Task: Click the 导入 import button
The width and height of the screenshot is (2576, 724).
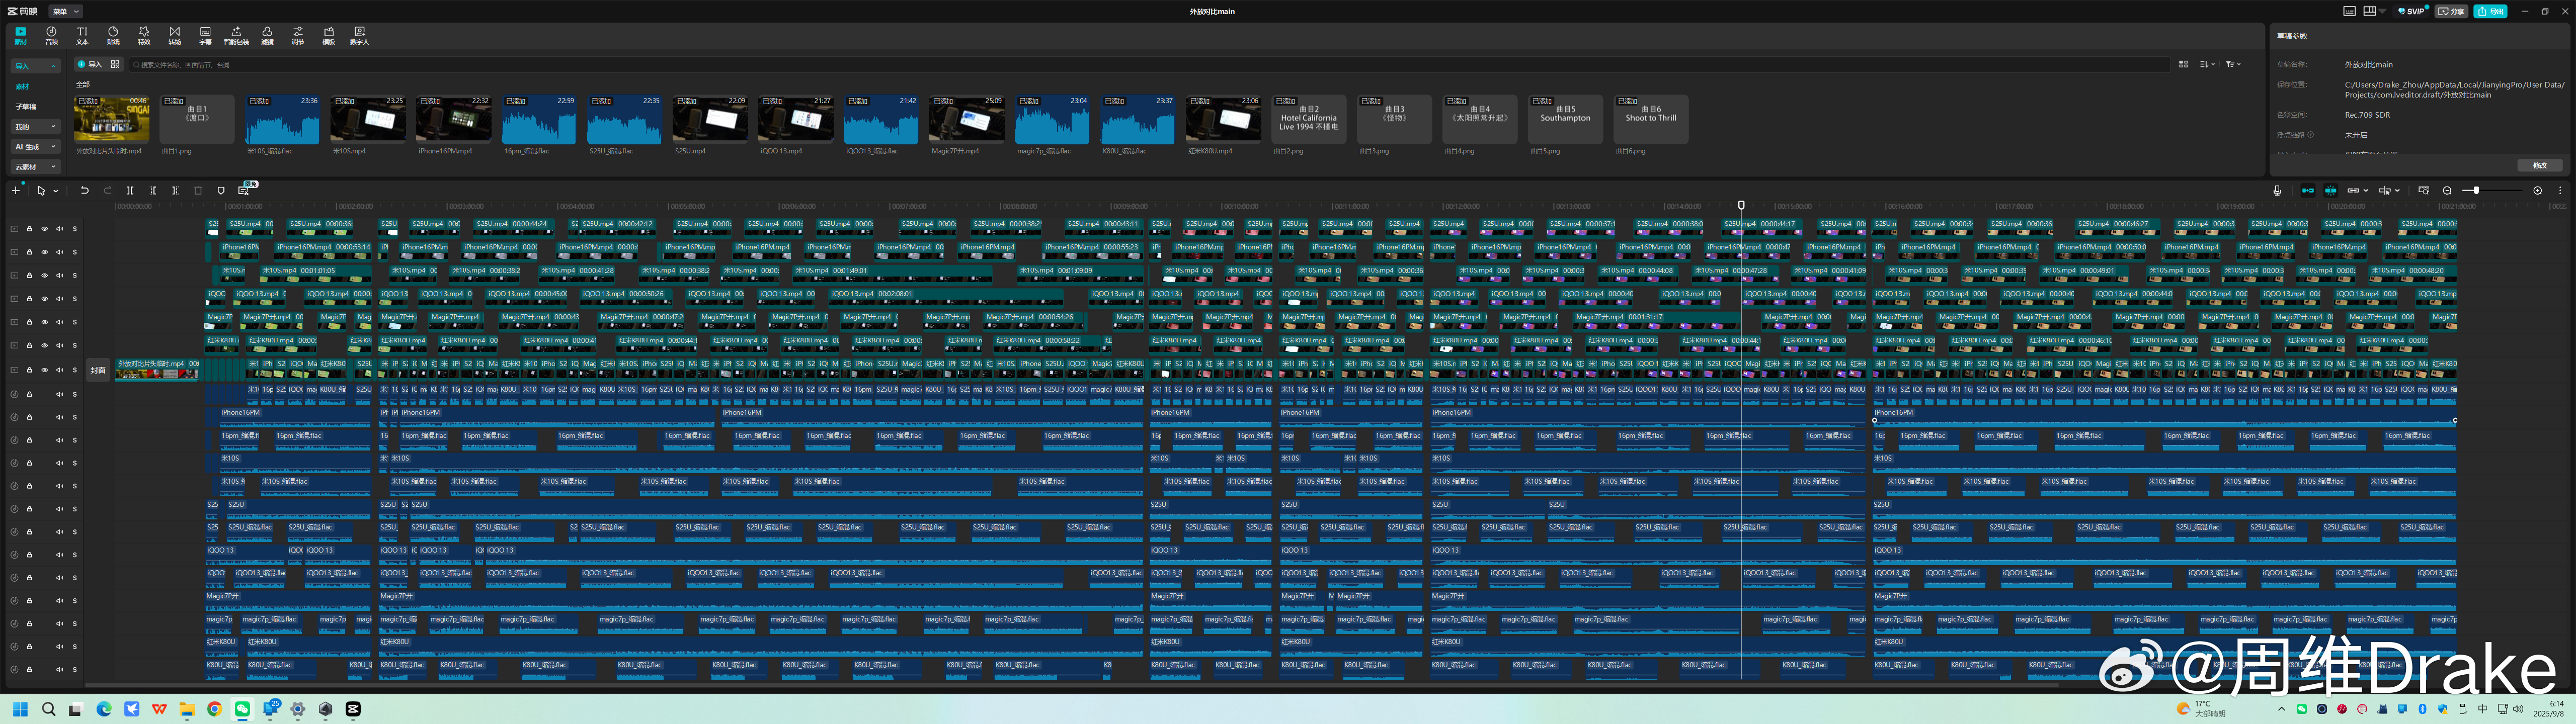Action: 90,64
